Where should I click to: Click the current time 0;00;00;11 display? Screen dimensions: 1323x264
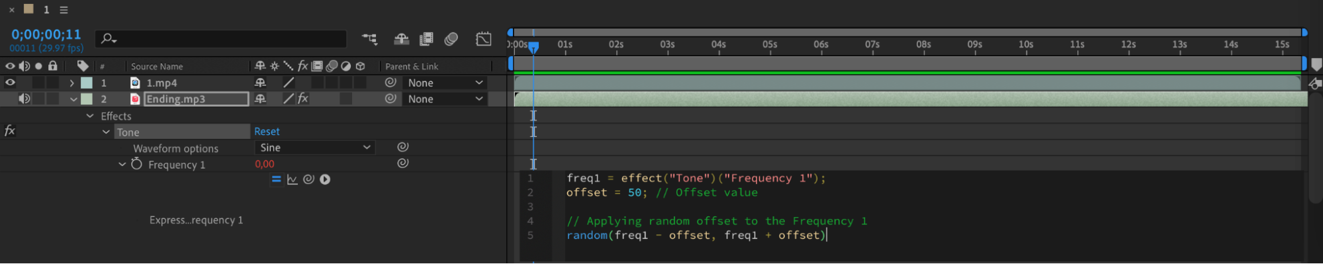[x=46, y=34]
